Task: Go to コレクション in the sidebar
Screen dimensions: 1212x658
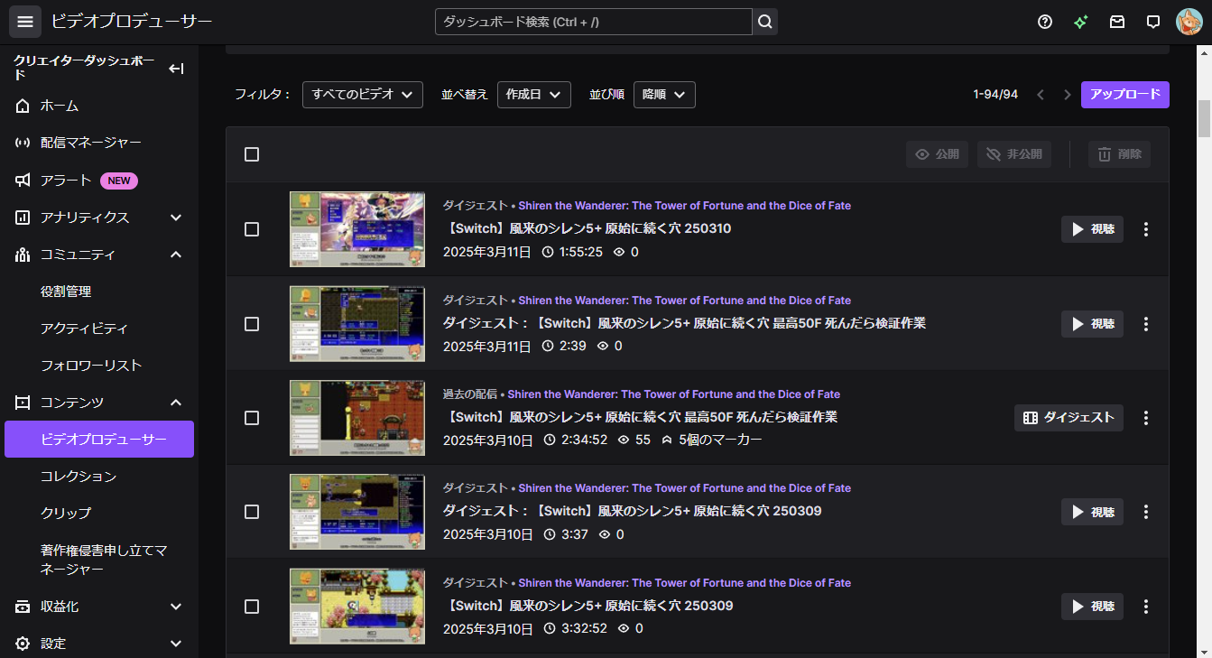Action: [79, 476]
